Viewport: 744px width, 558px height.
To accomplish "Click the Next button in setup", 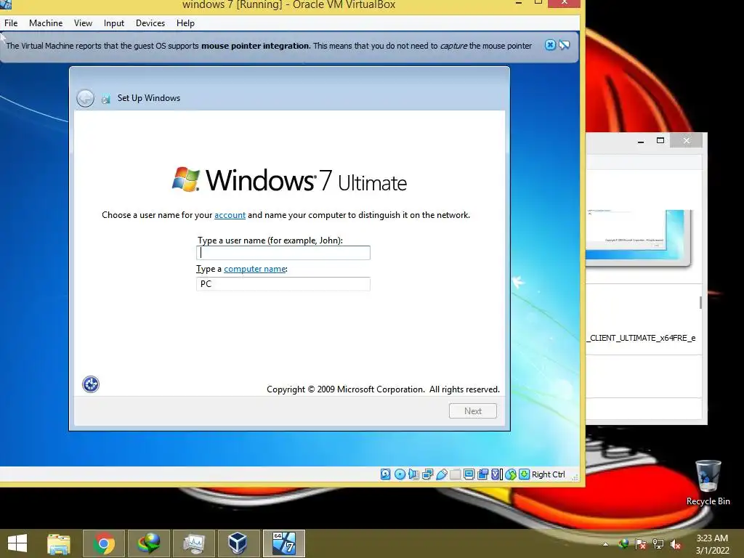I will pyautogui.click(x=472, y=411).
